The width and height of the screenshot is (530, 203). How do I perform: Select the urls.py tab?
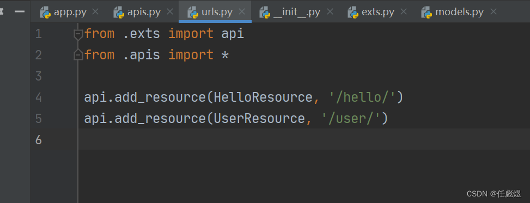point(215,12)
